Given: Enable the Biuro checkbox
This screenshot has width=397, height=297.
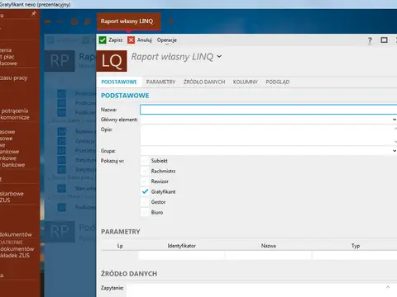Looking at the screenshot, I should 145,212.
